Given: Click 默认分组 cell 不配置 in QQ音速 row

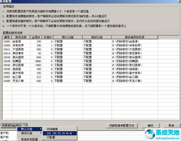Looking at the screenshot, I should [59, 41].
